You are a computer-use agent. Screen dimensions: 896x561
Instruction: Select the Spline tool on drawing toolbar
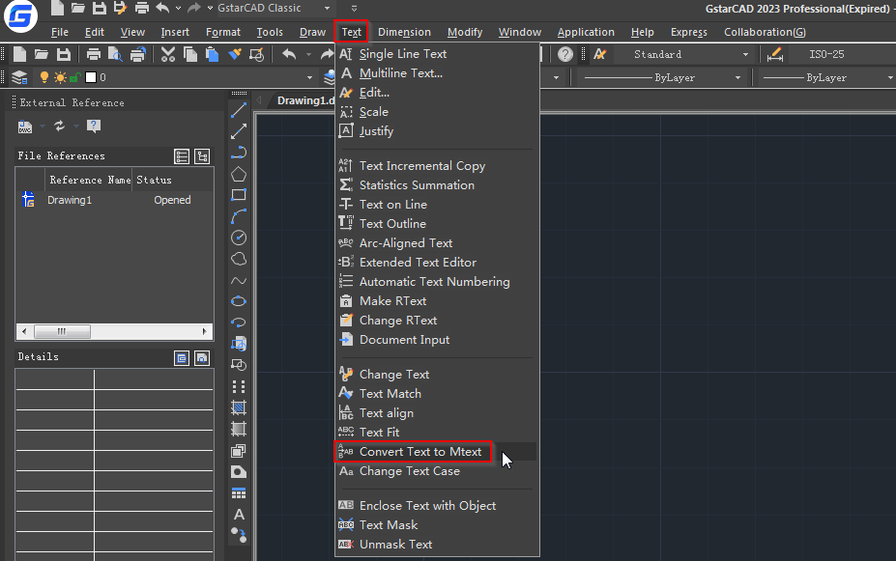coord(239,280)
